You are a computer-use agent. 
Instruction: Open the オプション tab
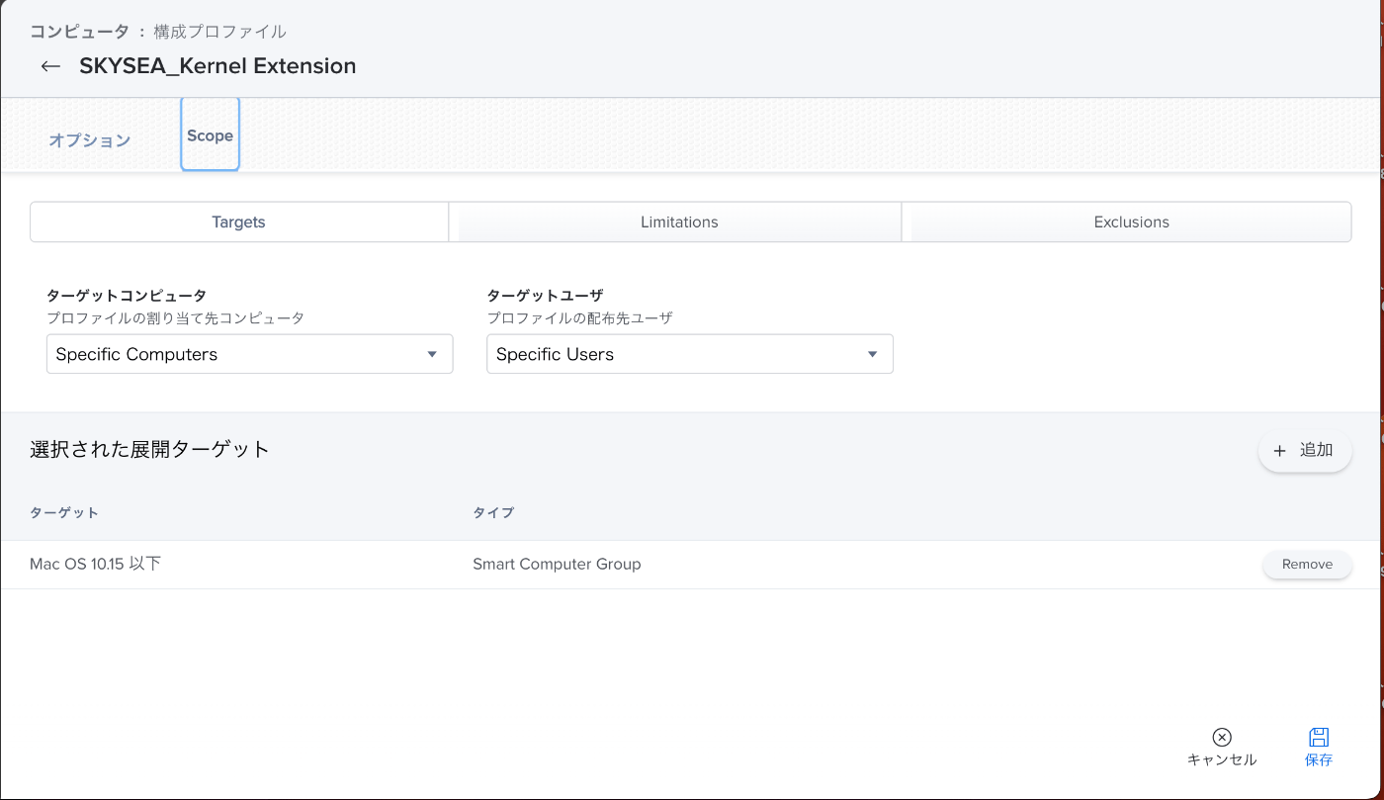pyautogui.click(x=90, y=140)
